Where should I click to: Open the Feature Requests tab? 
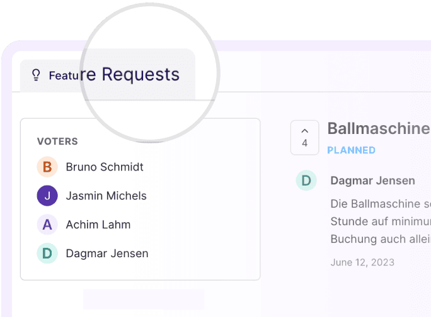pos(107,75)
